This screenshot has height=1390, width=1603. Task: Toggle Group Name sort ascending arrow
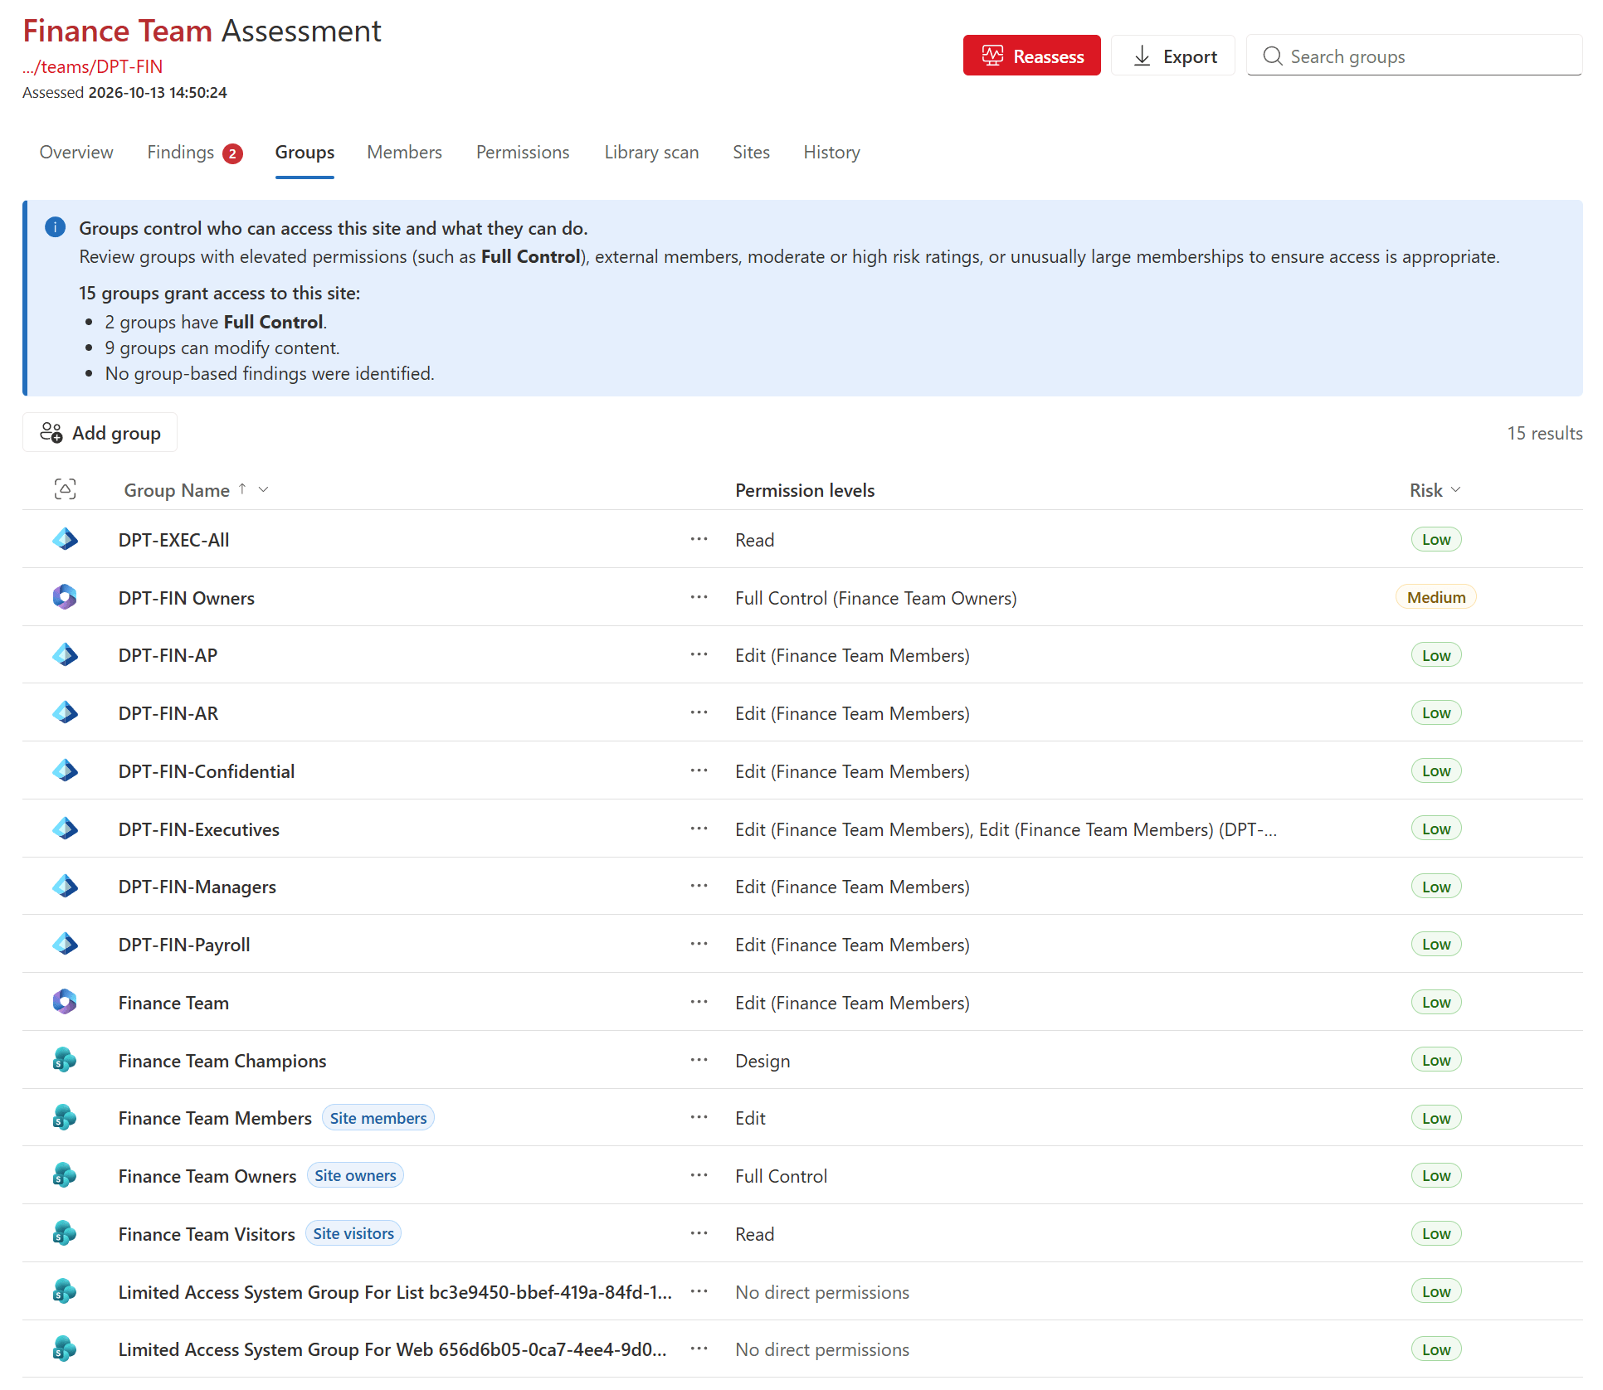pos(242,489)
